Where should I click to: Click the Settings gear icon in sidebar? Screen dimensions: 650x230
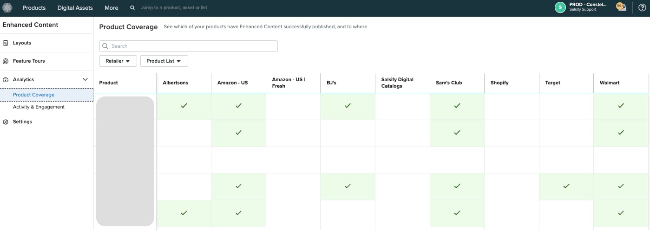6,122
